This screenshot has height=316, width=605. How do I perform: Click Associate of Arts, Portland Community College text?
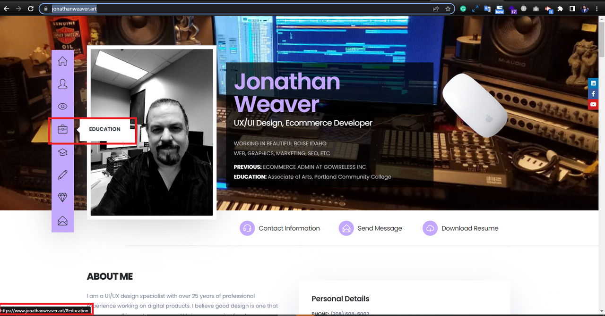329,177
